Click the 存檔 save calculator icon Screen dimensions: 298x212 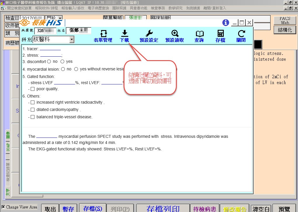coord(220,34)
